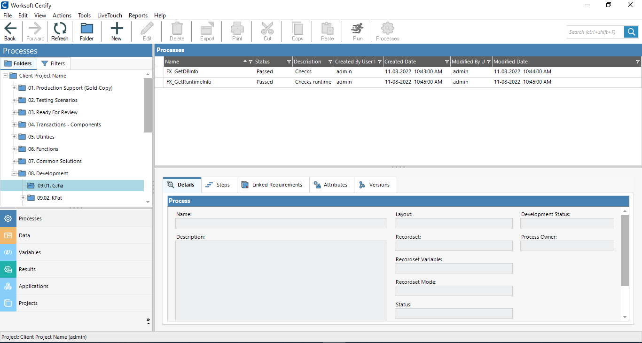Expand the 02. Testing Scenarios folder

pos(14,100)
